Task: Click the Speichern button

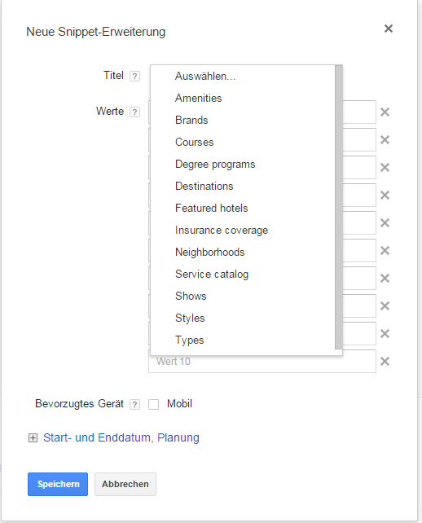Action: click(58, 484)
